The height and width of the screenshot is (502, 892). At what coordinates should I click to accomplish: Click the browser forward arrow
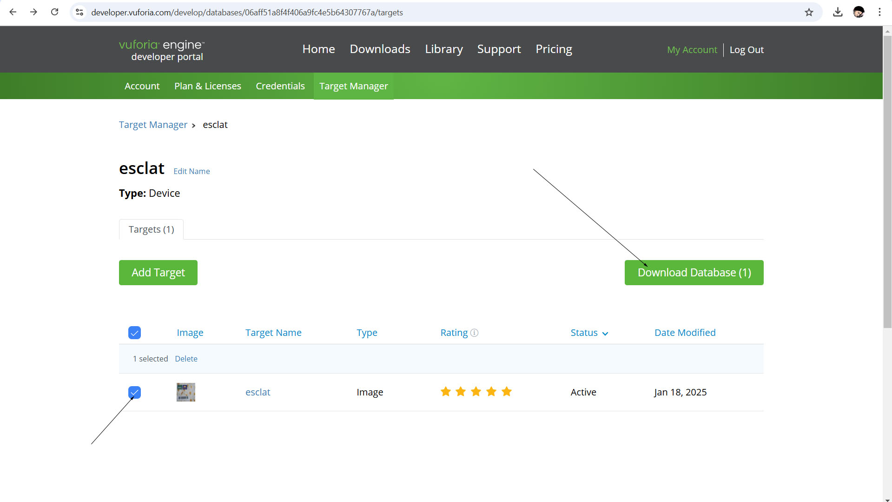coord(33,12)
